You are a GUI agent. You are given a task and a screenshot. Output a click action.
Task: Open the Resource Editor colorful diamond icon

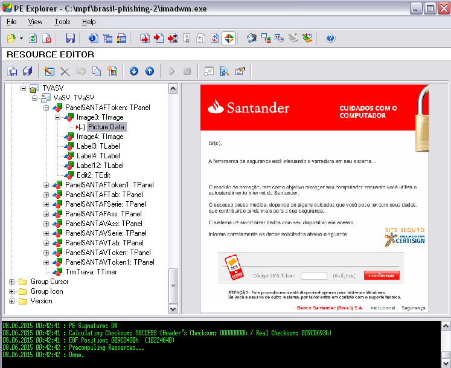[229, 38]
